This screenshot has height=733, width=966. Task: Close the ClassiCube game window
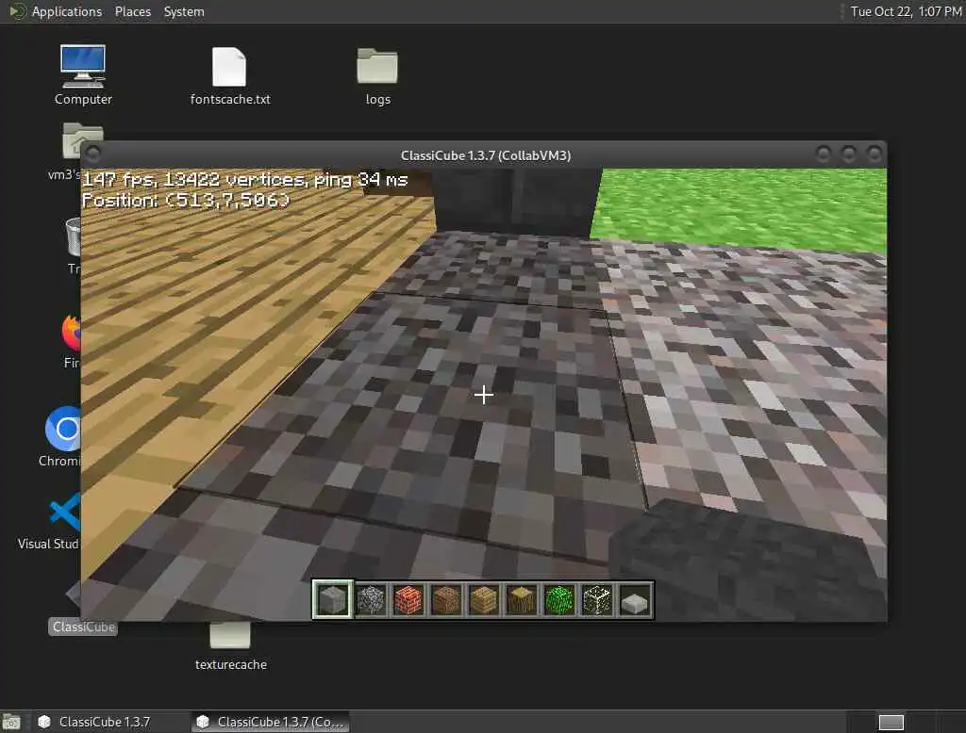[x=874, y=154]
